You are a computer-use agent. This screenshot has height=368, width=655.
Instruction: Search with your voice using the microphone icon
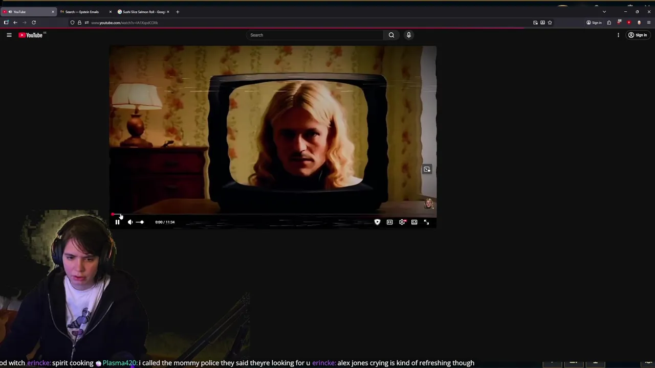pyautogui.click(x=408, y=35)
